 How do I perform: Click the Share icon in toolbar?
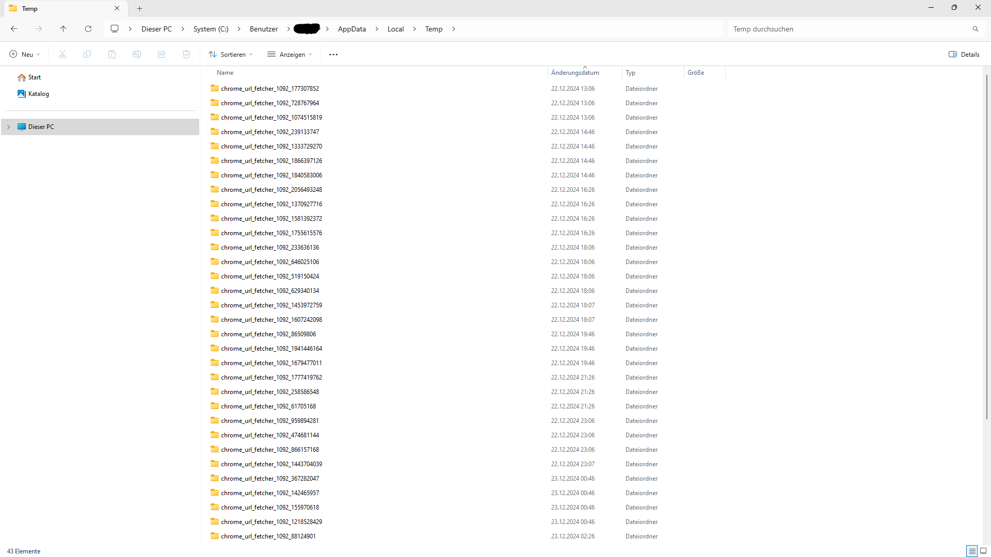[x=162, y=54]
